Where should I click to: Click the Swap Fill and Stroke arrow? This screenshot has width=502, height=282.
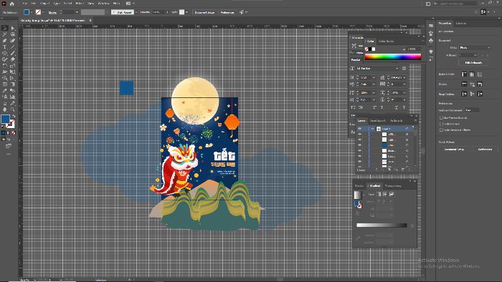tap(14, 116)
